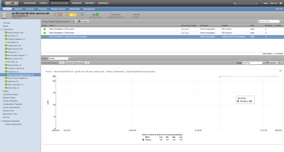Screen dimensions: 284x152
Task: Click the yellow help icon after Sign Out
Action: 281,3
